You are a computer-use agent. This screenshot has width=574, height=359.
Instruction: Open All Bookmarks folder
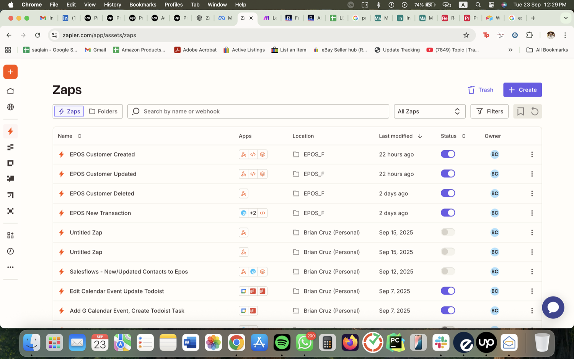click(547, 50)
